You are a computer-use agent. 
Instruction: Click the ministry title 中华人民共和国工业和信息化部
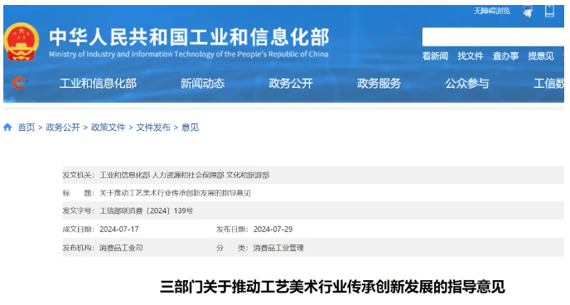point(189,37)
